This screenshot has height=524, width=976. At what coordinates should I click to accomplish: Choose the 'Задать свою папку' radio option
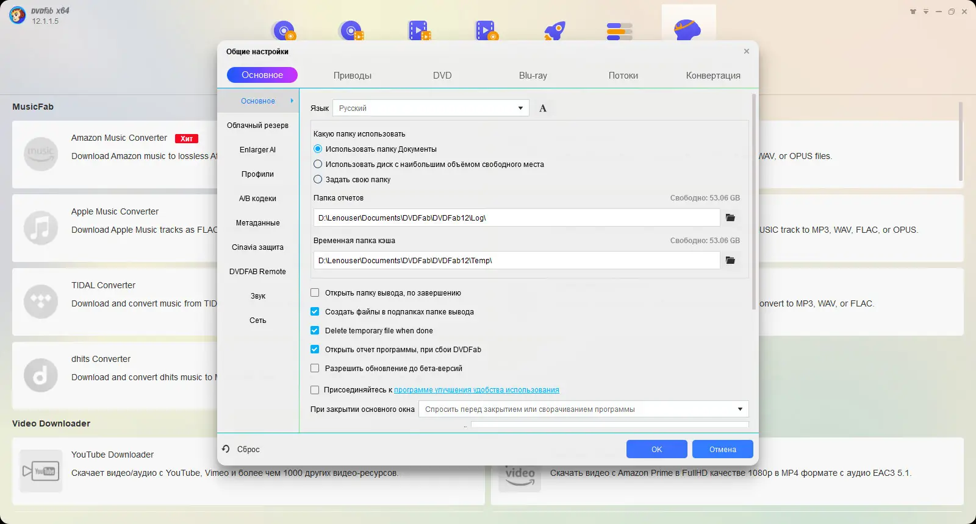(318, 179)
